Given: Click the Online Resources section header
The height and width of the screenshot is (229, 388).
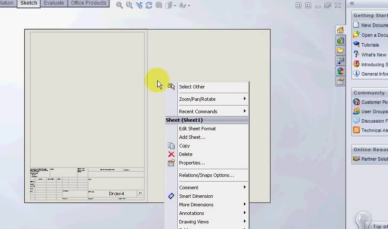Looking at the screenshot, I should pos(370,150).
